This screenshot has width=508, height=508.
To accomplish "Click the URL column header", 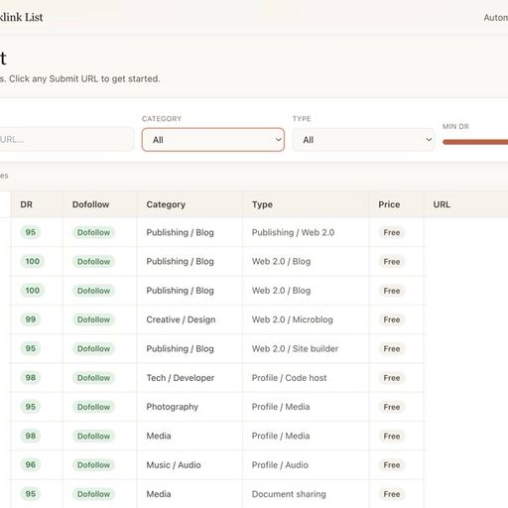I will coord(442,204).
